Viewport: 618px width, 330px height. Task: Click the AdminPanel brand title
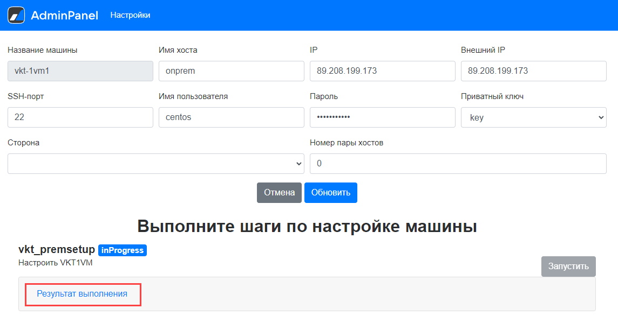click(64, 16)
